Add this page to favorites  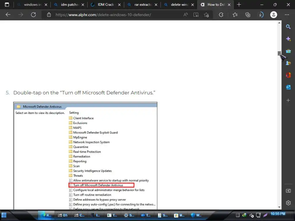click(x=206, y=15)
